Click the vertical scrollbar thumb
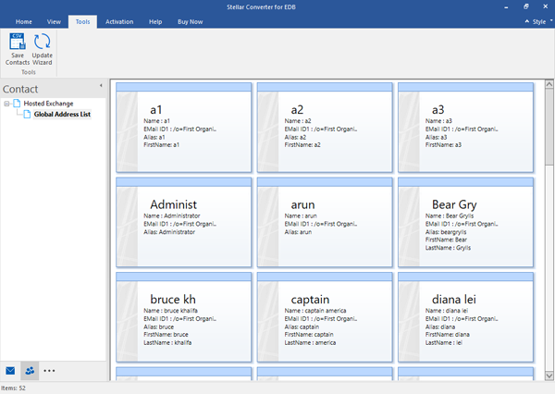Viewport: 555px width, 394px height. pyautogui.click(x=549, y=127)
